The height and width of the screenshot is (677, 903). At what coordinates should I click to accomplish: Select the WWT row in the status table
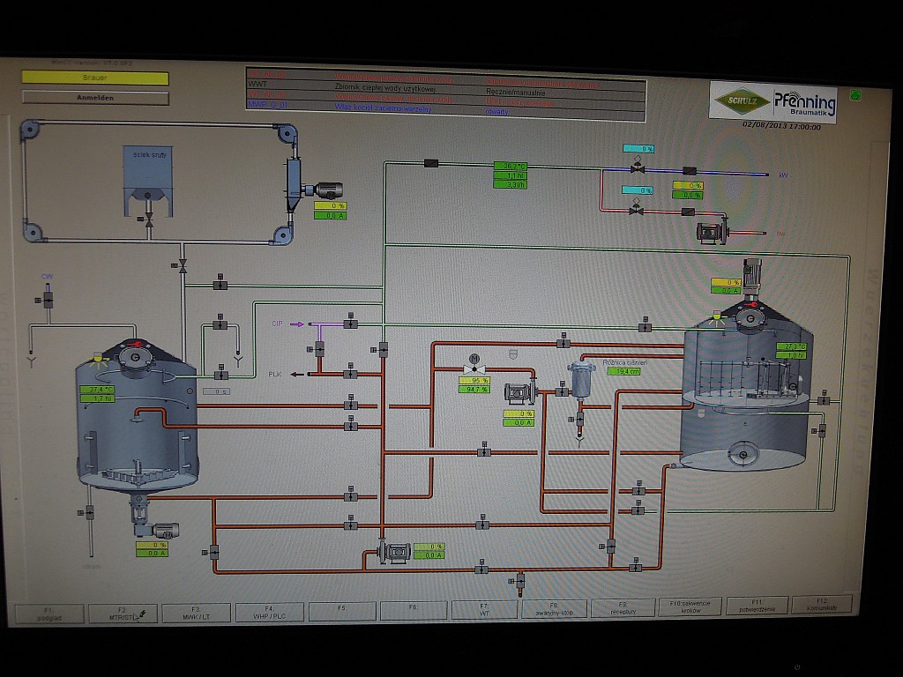(445, 86)
